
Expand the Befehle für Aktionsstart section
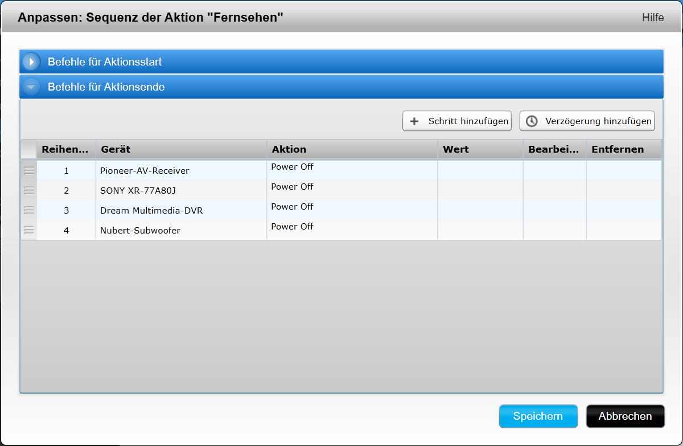click(x=31, y=62)
